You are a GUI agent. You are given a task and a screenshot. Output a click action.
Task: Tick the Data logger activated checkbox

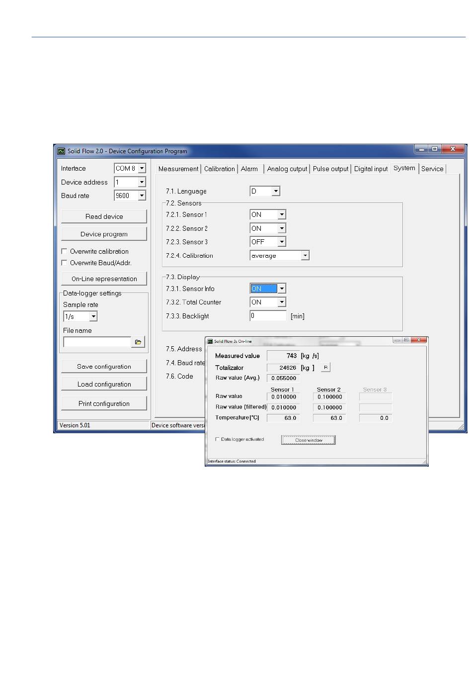(x=217, y=439)
